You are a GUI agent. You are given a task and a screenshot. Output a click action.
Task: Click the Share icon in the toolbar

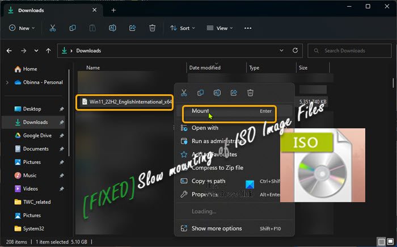click(x=132, y=28)
